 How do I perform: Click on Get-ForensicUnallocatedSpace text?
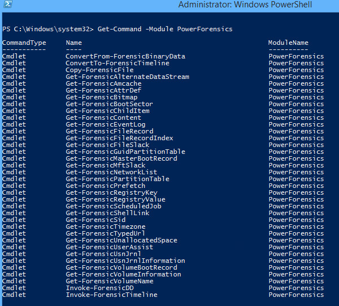[122, 240]
